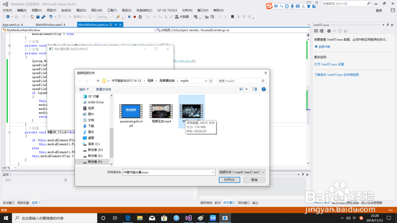Viewport: 397px width, 223px height.
Task: Undo last edit in Visual Studio toolbar
Action: click(51, 17)
